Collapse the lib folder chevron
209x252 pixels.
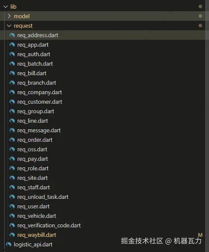tap(6, 6)
